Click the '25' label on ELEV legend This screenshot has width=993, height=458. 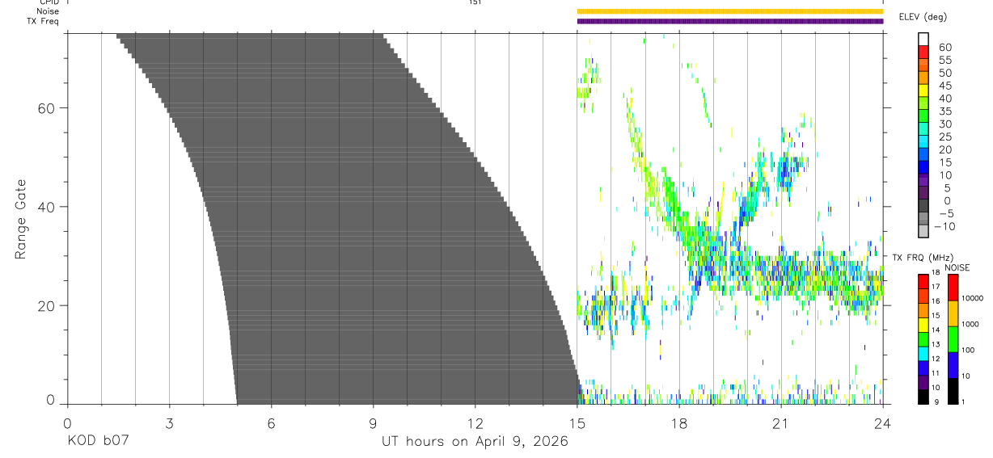(945, 137)
